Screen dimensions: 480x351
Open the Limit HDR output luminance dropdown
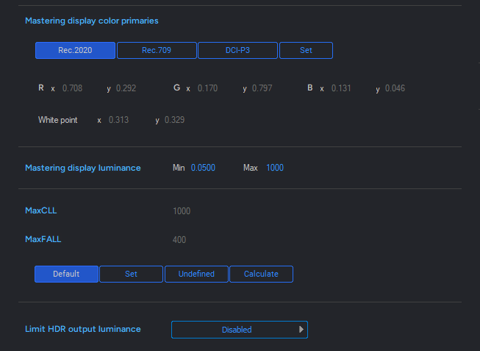pos(240,330)
